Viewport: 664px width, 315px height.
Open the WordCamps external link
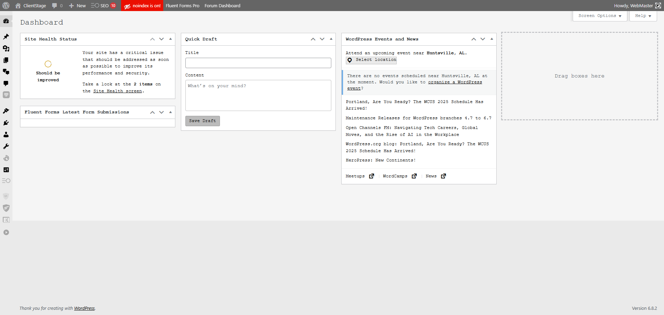400,176
